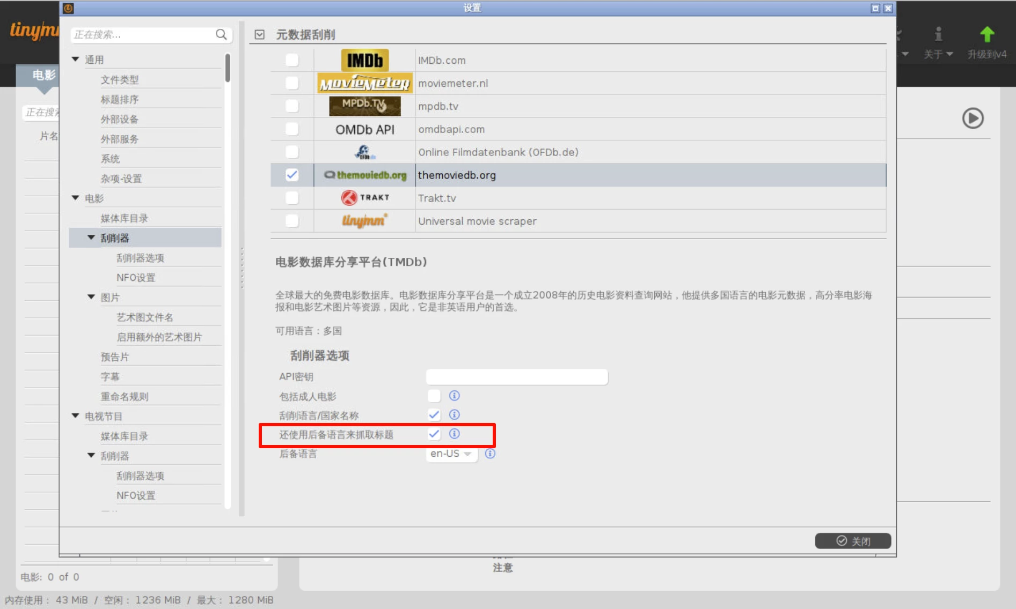Open the 后备语言 en-US dropdown
Screen dimensions: 1016x609
click(451, 454)
